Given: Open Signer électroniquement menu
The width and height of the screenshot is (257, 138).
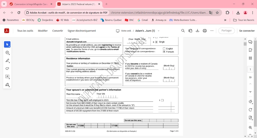Looking at the screenshot, I should (x=82, y=31).
